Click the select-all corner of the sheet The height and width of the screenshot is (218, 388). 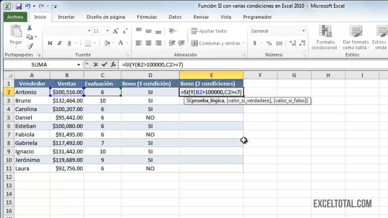pyautogui.click(x=9, y=75)
